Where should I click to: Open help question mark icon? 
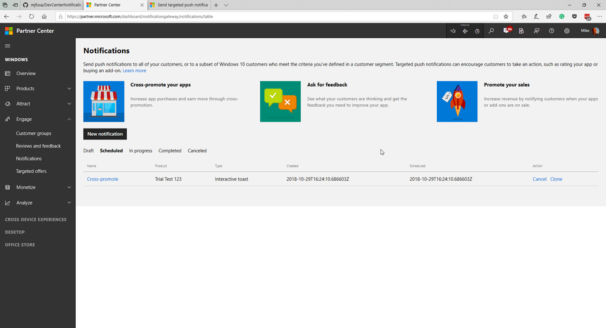(551, 31)
